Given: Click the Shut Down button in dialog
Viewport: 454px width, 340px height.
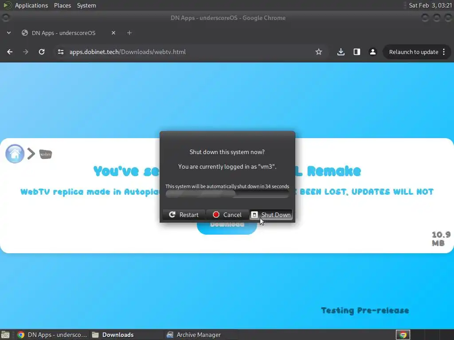Looking at the screenshot, I should [271, 215].
